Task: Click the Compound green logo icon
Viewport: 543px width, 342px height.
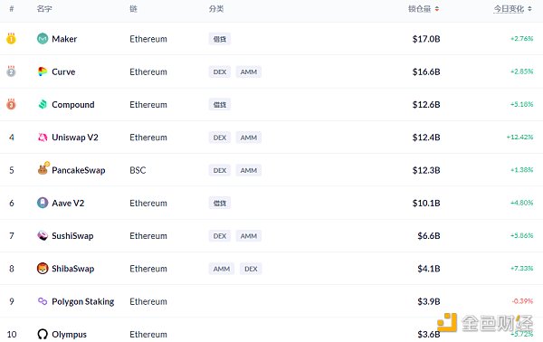Action: coord(43,104)
